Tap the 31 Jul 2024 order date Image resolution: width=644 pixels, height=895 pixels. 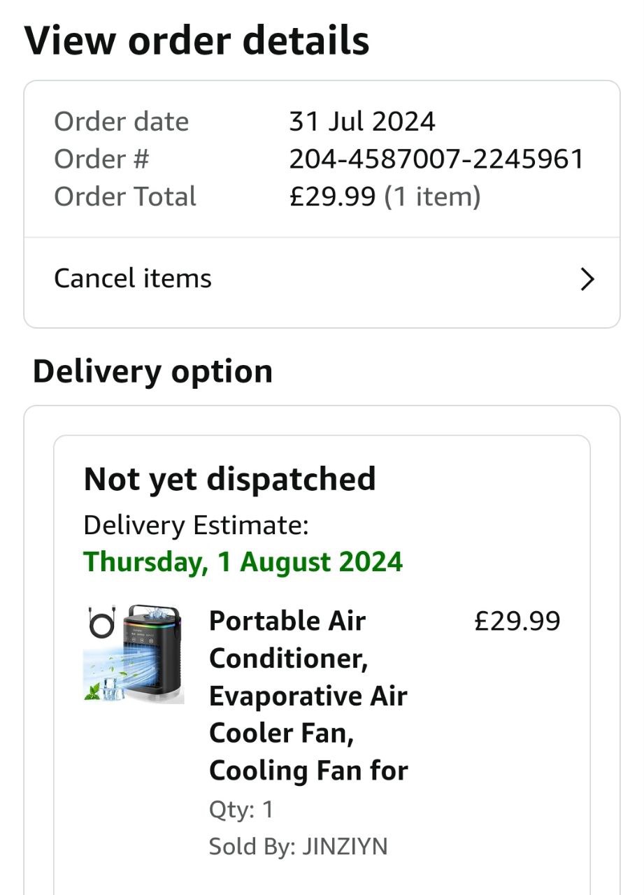pyautogui.click(x=362, y=122)
